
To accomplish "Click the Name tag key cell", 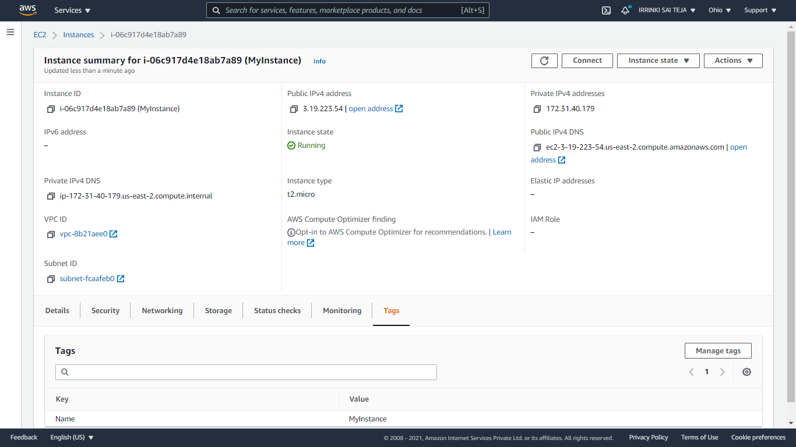I will pos(65,419).
